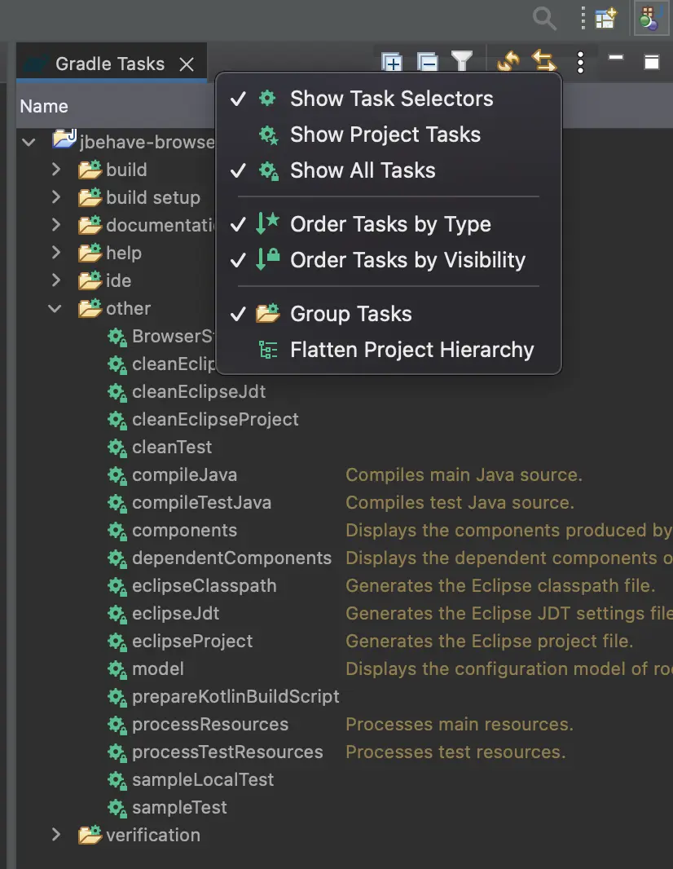Screen dimensions: 673x869
Task: Choose Show Project Tasks from menu
Action: (x=385, y=135)
